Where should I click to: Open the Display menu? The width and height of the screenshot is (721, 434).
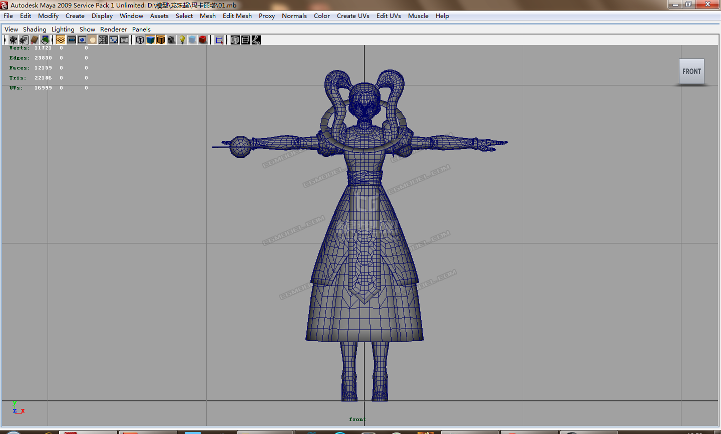click(102, 16)
